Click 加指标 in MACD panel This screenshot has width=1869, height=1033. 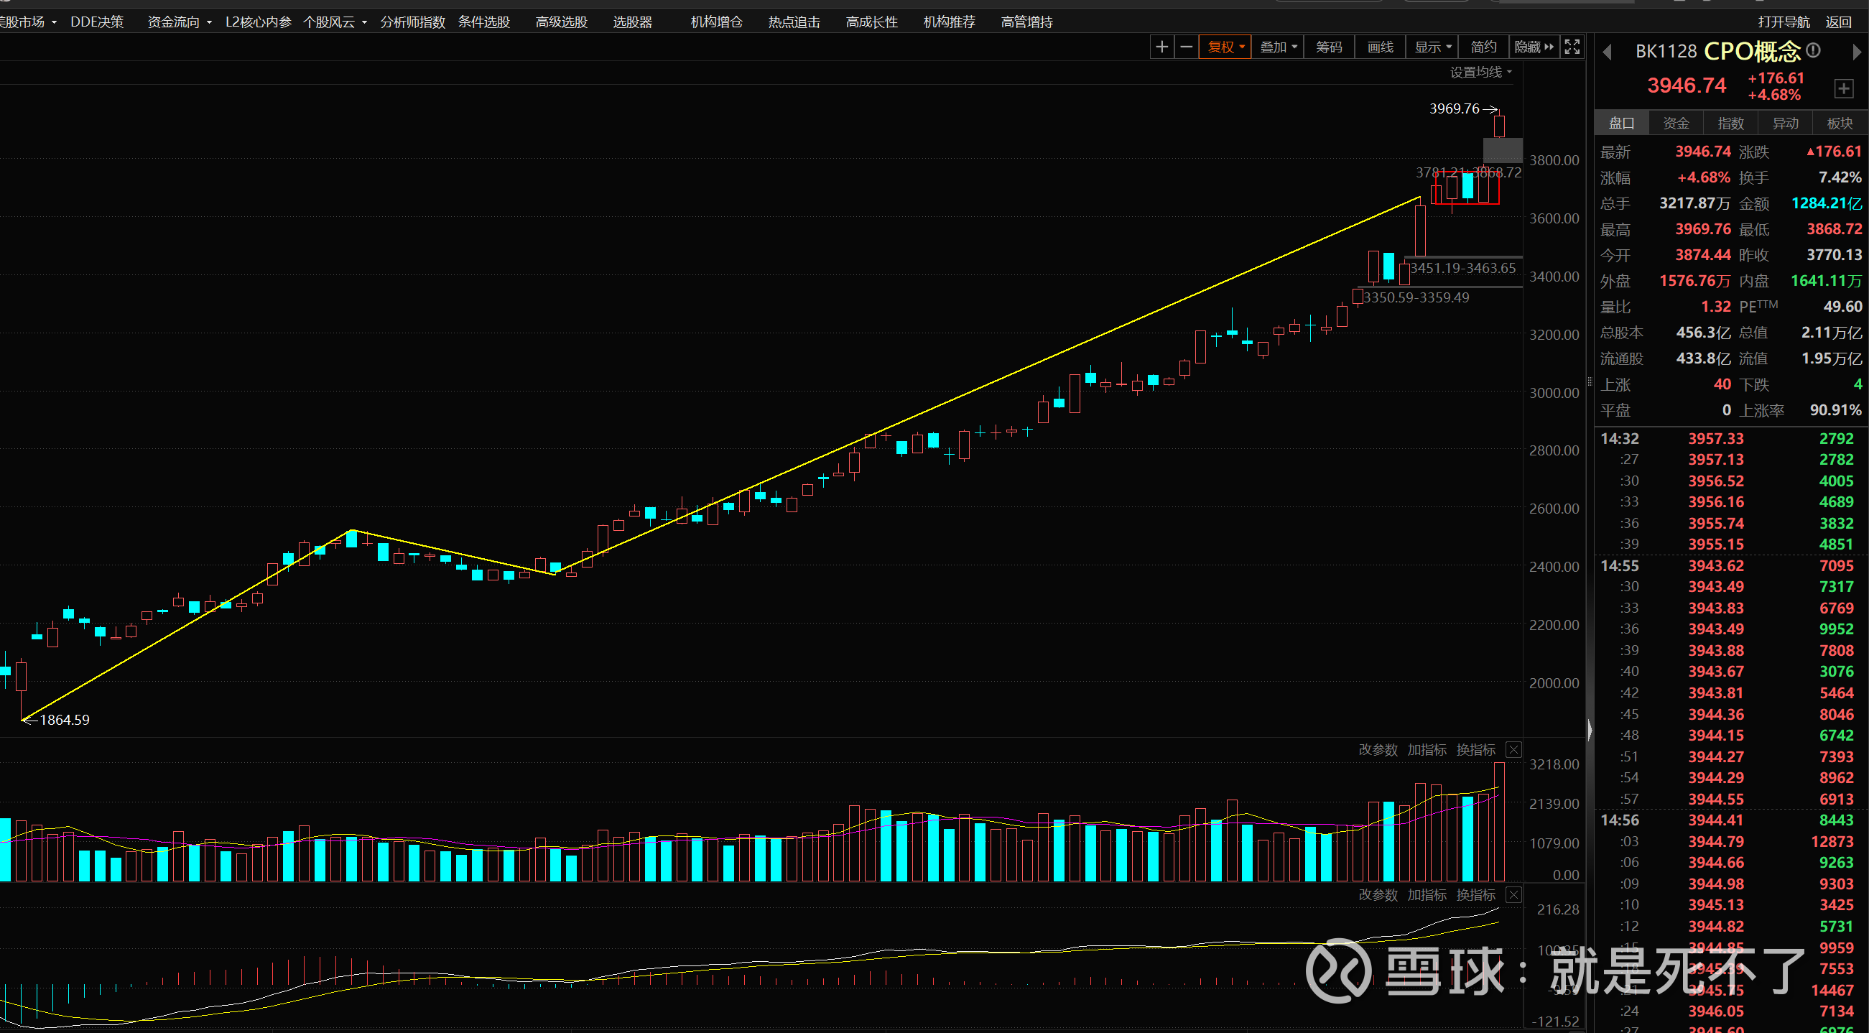point(1427,894)
